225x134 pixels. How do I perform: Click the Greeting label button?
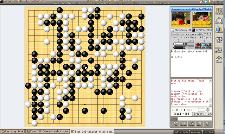pyautogui.click(x=174, y=119)
